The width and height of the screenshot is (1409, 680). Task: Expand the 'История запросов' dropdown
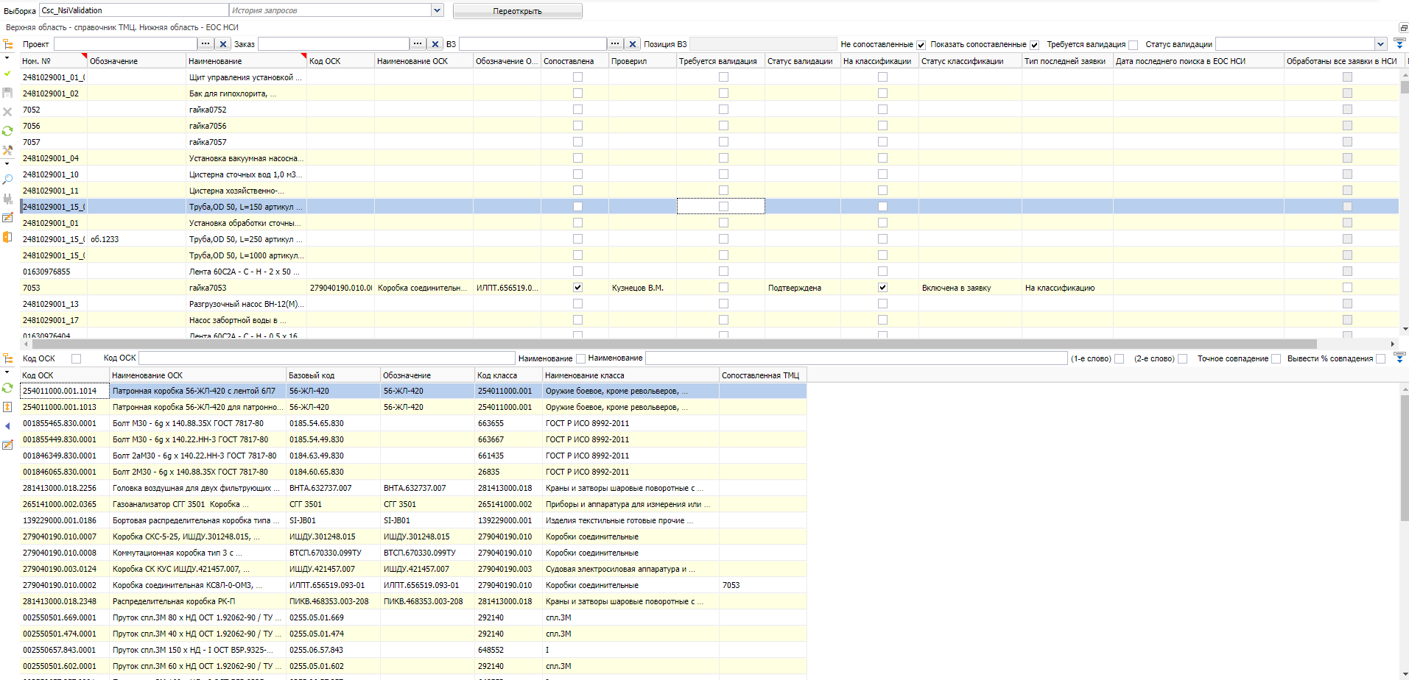point(437,10)
